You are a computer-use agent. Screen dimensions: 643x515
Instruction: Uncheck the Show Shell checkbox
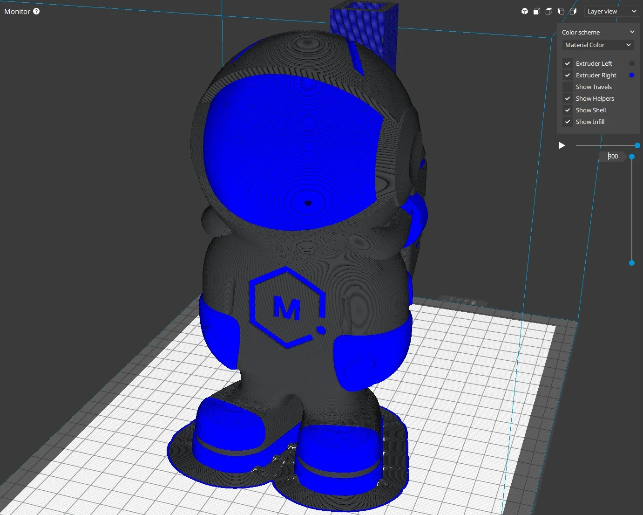point(568,110)
